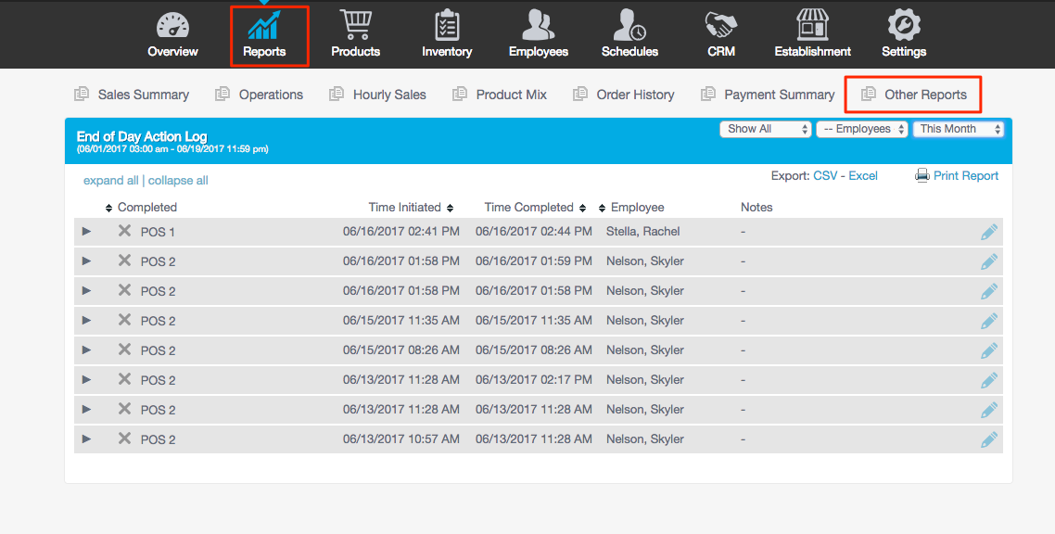Viewport: 1055px width, 534px height.
Task: Edit notes pencil for the Stella, Rachel row
Action: [989, 232]
